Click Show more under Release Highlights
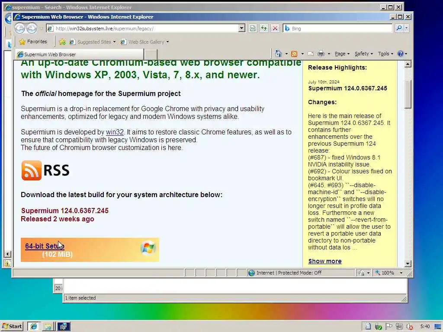The width and height of the screenshot is (443, 332). [x=325, y=261]
